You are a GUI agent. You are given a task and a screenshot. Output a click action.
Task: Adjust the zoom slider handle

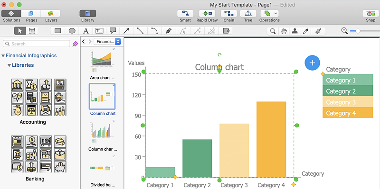click(x=358, y=31)
